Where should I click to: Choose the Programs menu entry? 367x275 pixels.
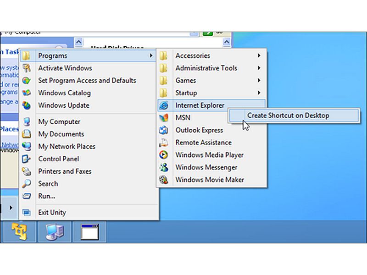pyautogui.click(x=88, y=55)
